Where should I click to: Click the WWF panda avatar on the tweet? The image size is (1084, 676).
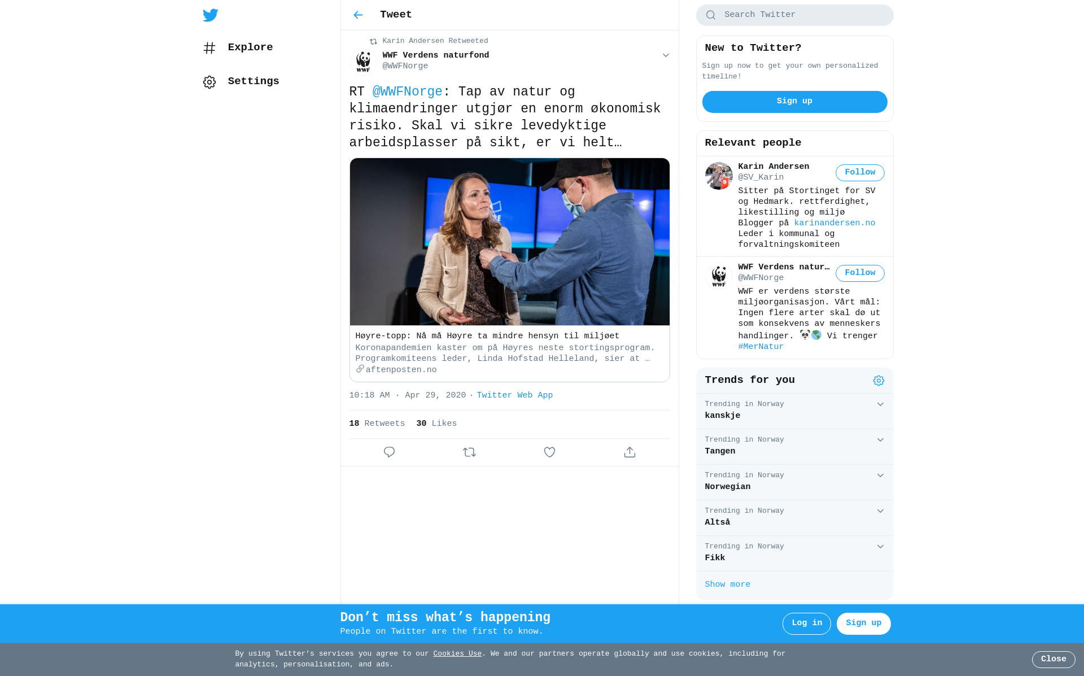click(363, 61)
